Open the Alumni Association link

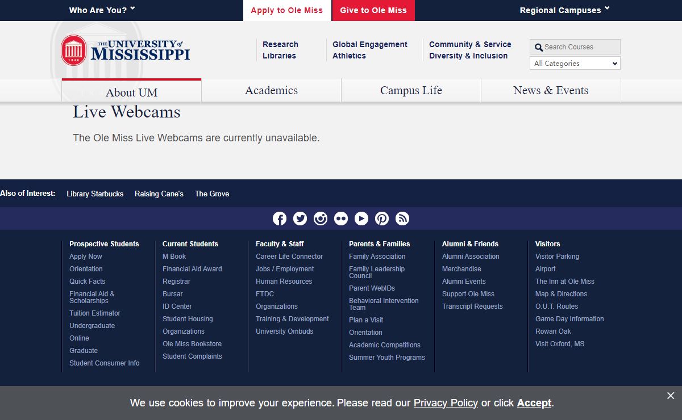pos(471,257)
